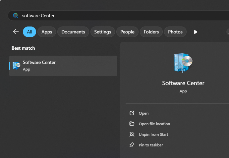The height and width of the screenshot is (158, 229).
Task: Filter by Folders
Action: point(151,32)
